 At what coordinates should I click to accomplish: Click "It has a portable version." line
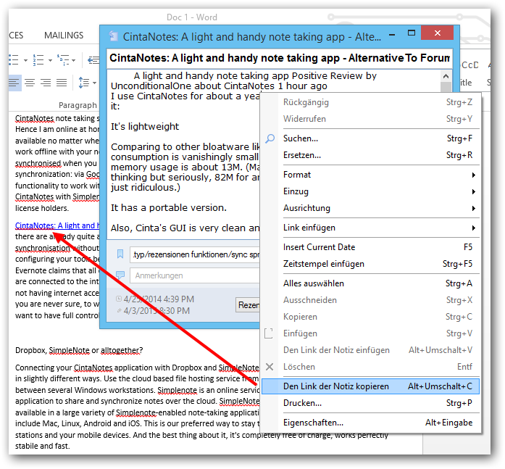click(x=168, y=208)
